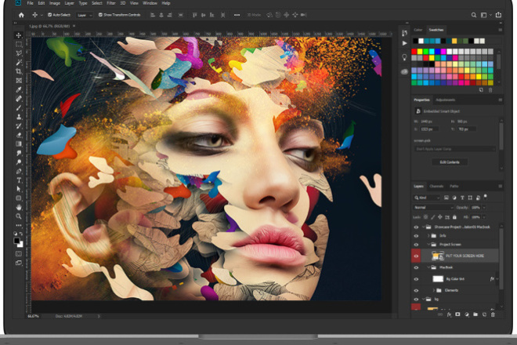Toggle Show Transform Controls checkbox

coord(100,15)
